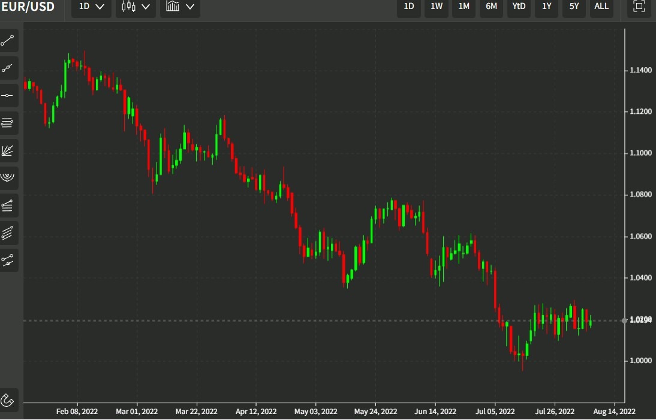Click the 1.0600 price axis label

click(x=640, y=237)
